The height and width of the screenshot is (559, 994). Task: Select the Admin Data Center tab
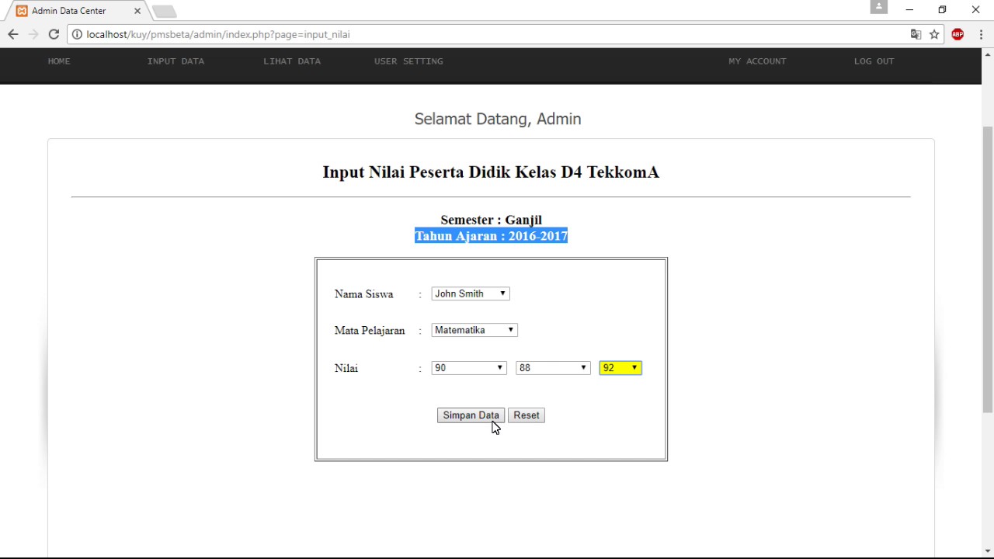(x=76, y=11)
